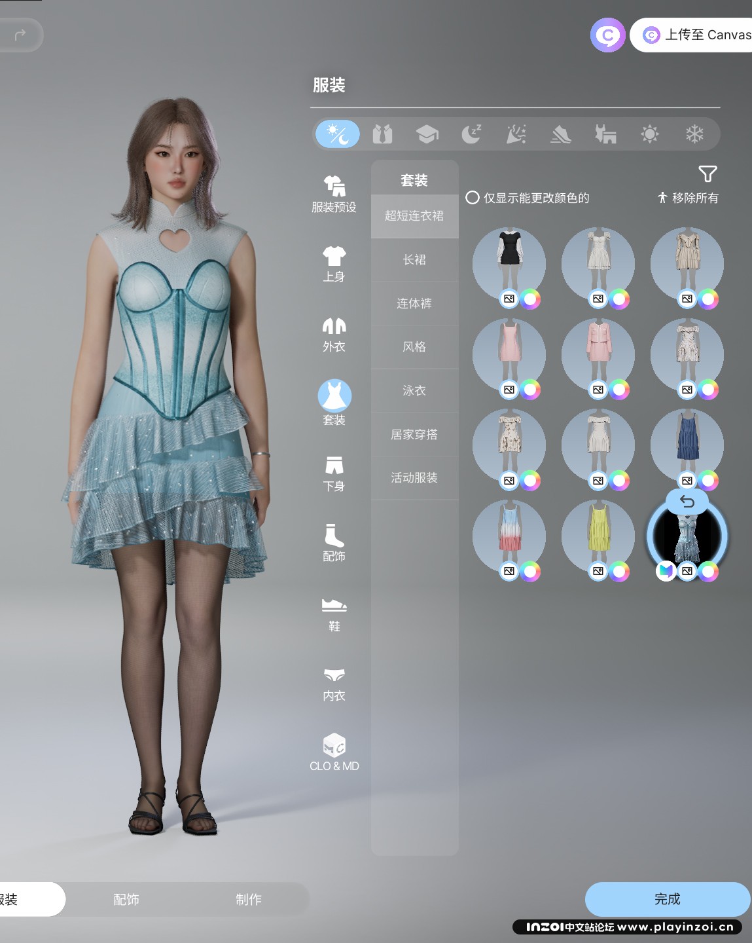Click the redo arrow icon
This screenshot has height=943, width=752.
(20, 34)
